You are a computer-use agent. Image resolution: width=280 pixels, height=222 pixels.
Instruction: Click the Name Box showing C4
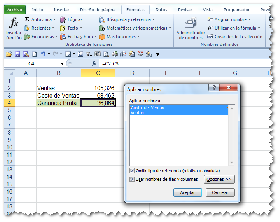coord(31,64)
